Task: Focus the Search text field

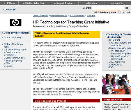Action: point(108,8)
